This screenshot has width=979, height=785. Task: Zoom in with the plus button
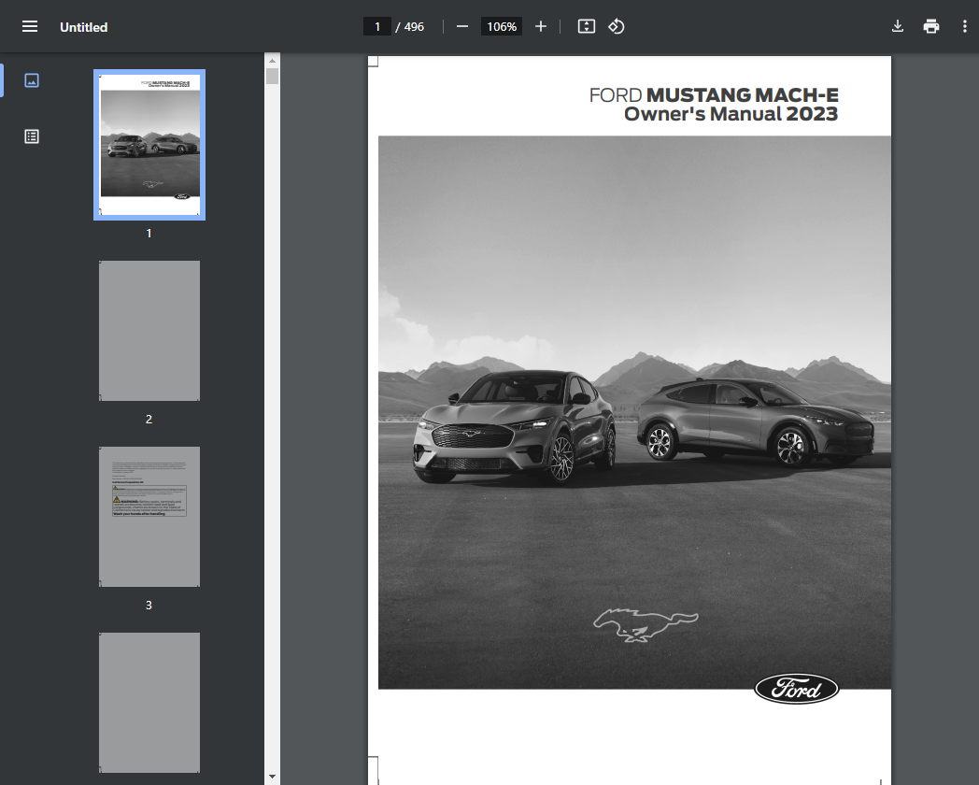coord(541,27)
